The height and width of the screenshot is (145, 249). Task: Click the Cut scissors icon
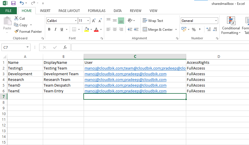click(x=16, y=18)
